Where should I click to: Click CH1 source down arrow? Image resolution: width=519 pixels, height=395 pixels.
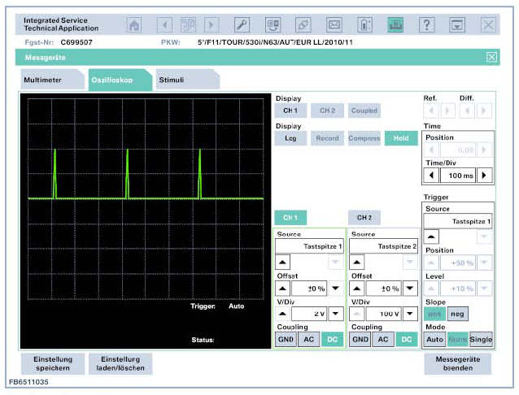point(336,262)
